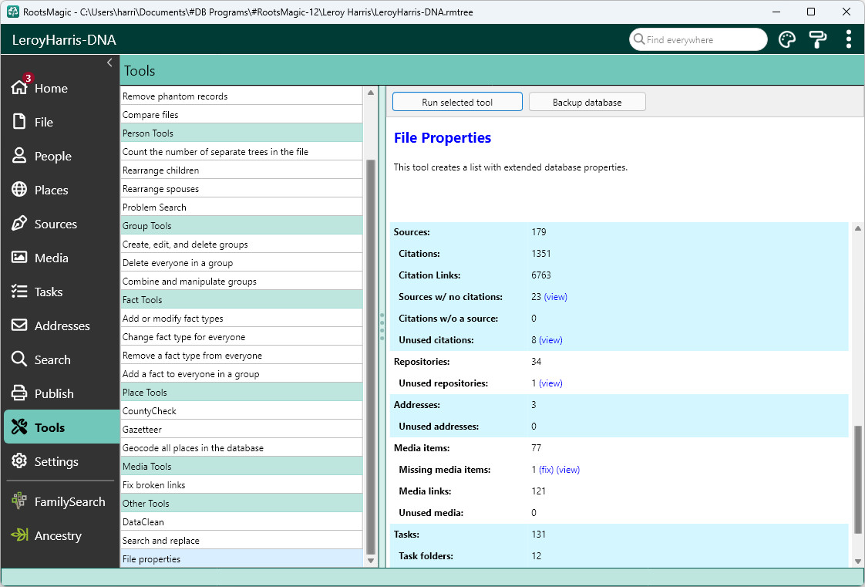Screen dimensions: 865x587
Task: Select DataClean tool
Action: tap(241, 522)
